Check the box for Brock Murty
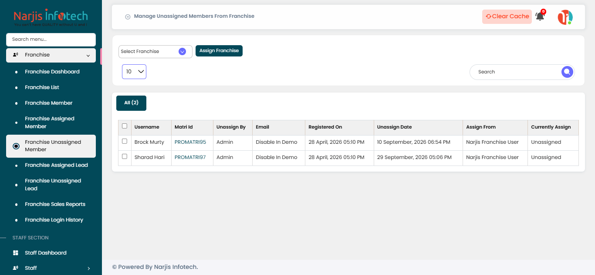 tap(125, 141)
